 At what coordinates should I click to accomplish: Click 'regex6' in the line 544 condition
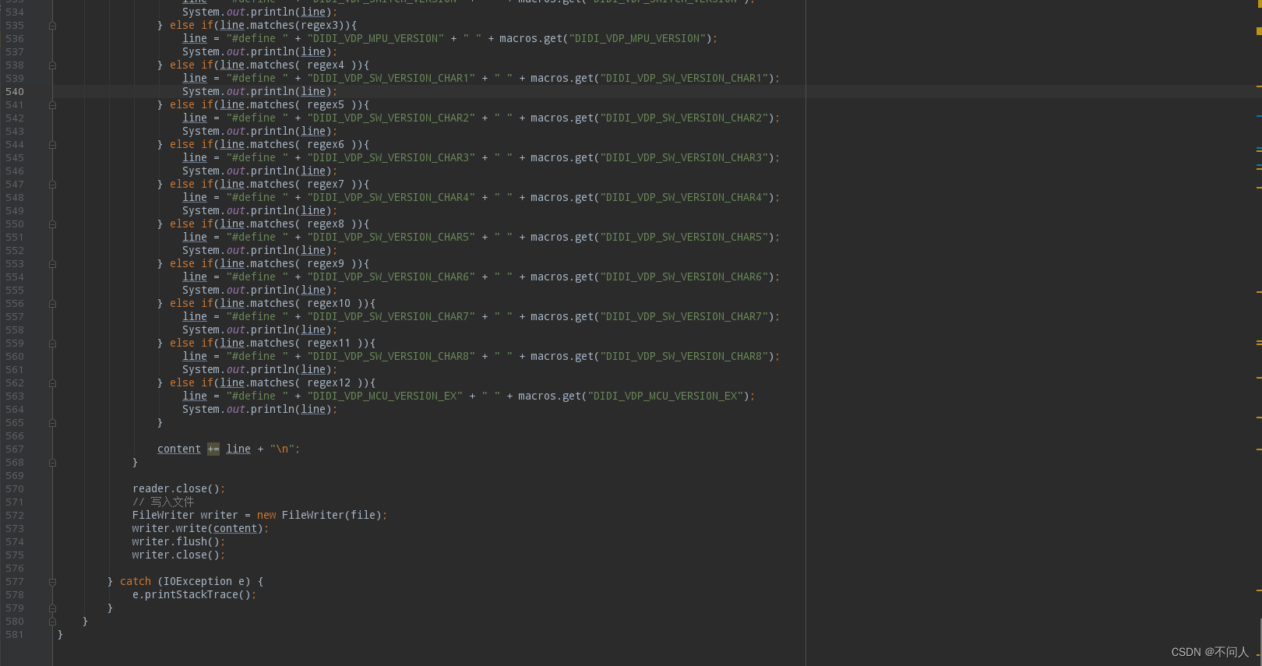326,145
